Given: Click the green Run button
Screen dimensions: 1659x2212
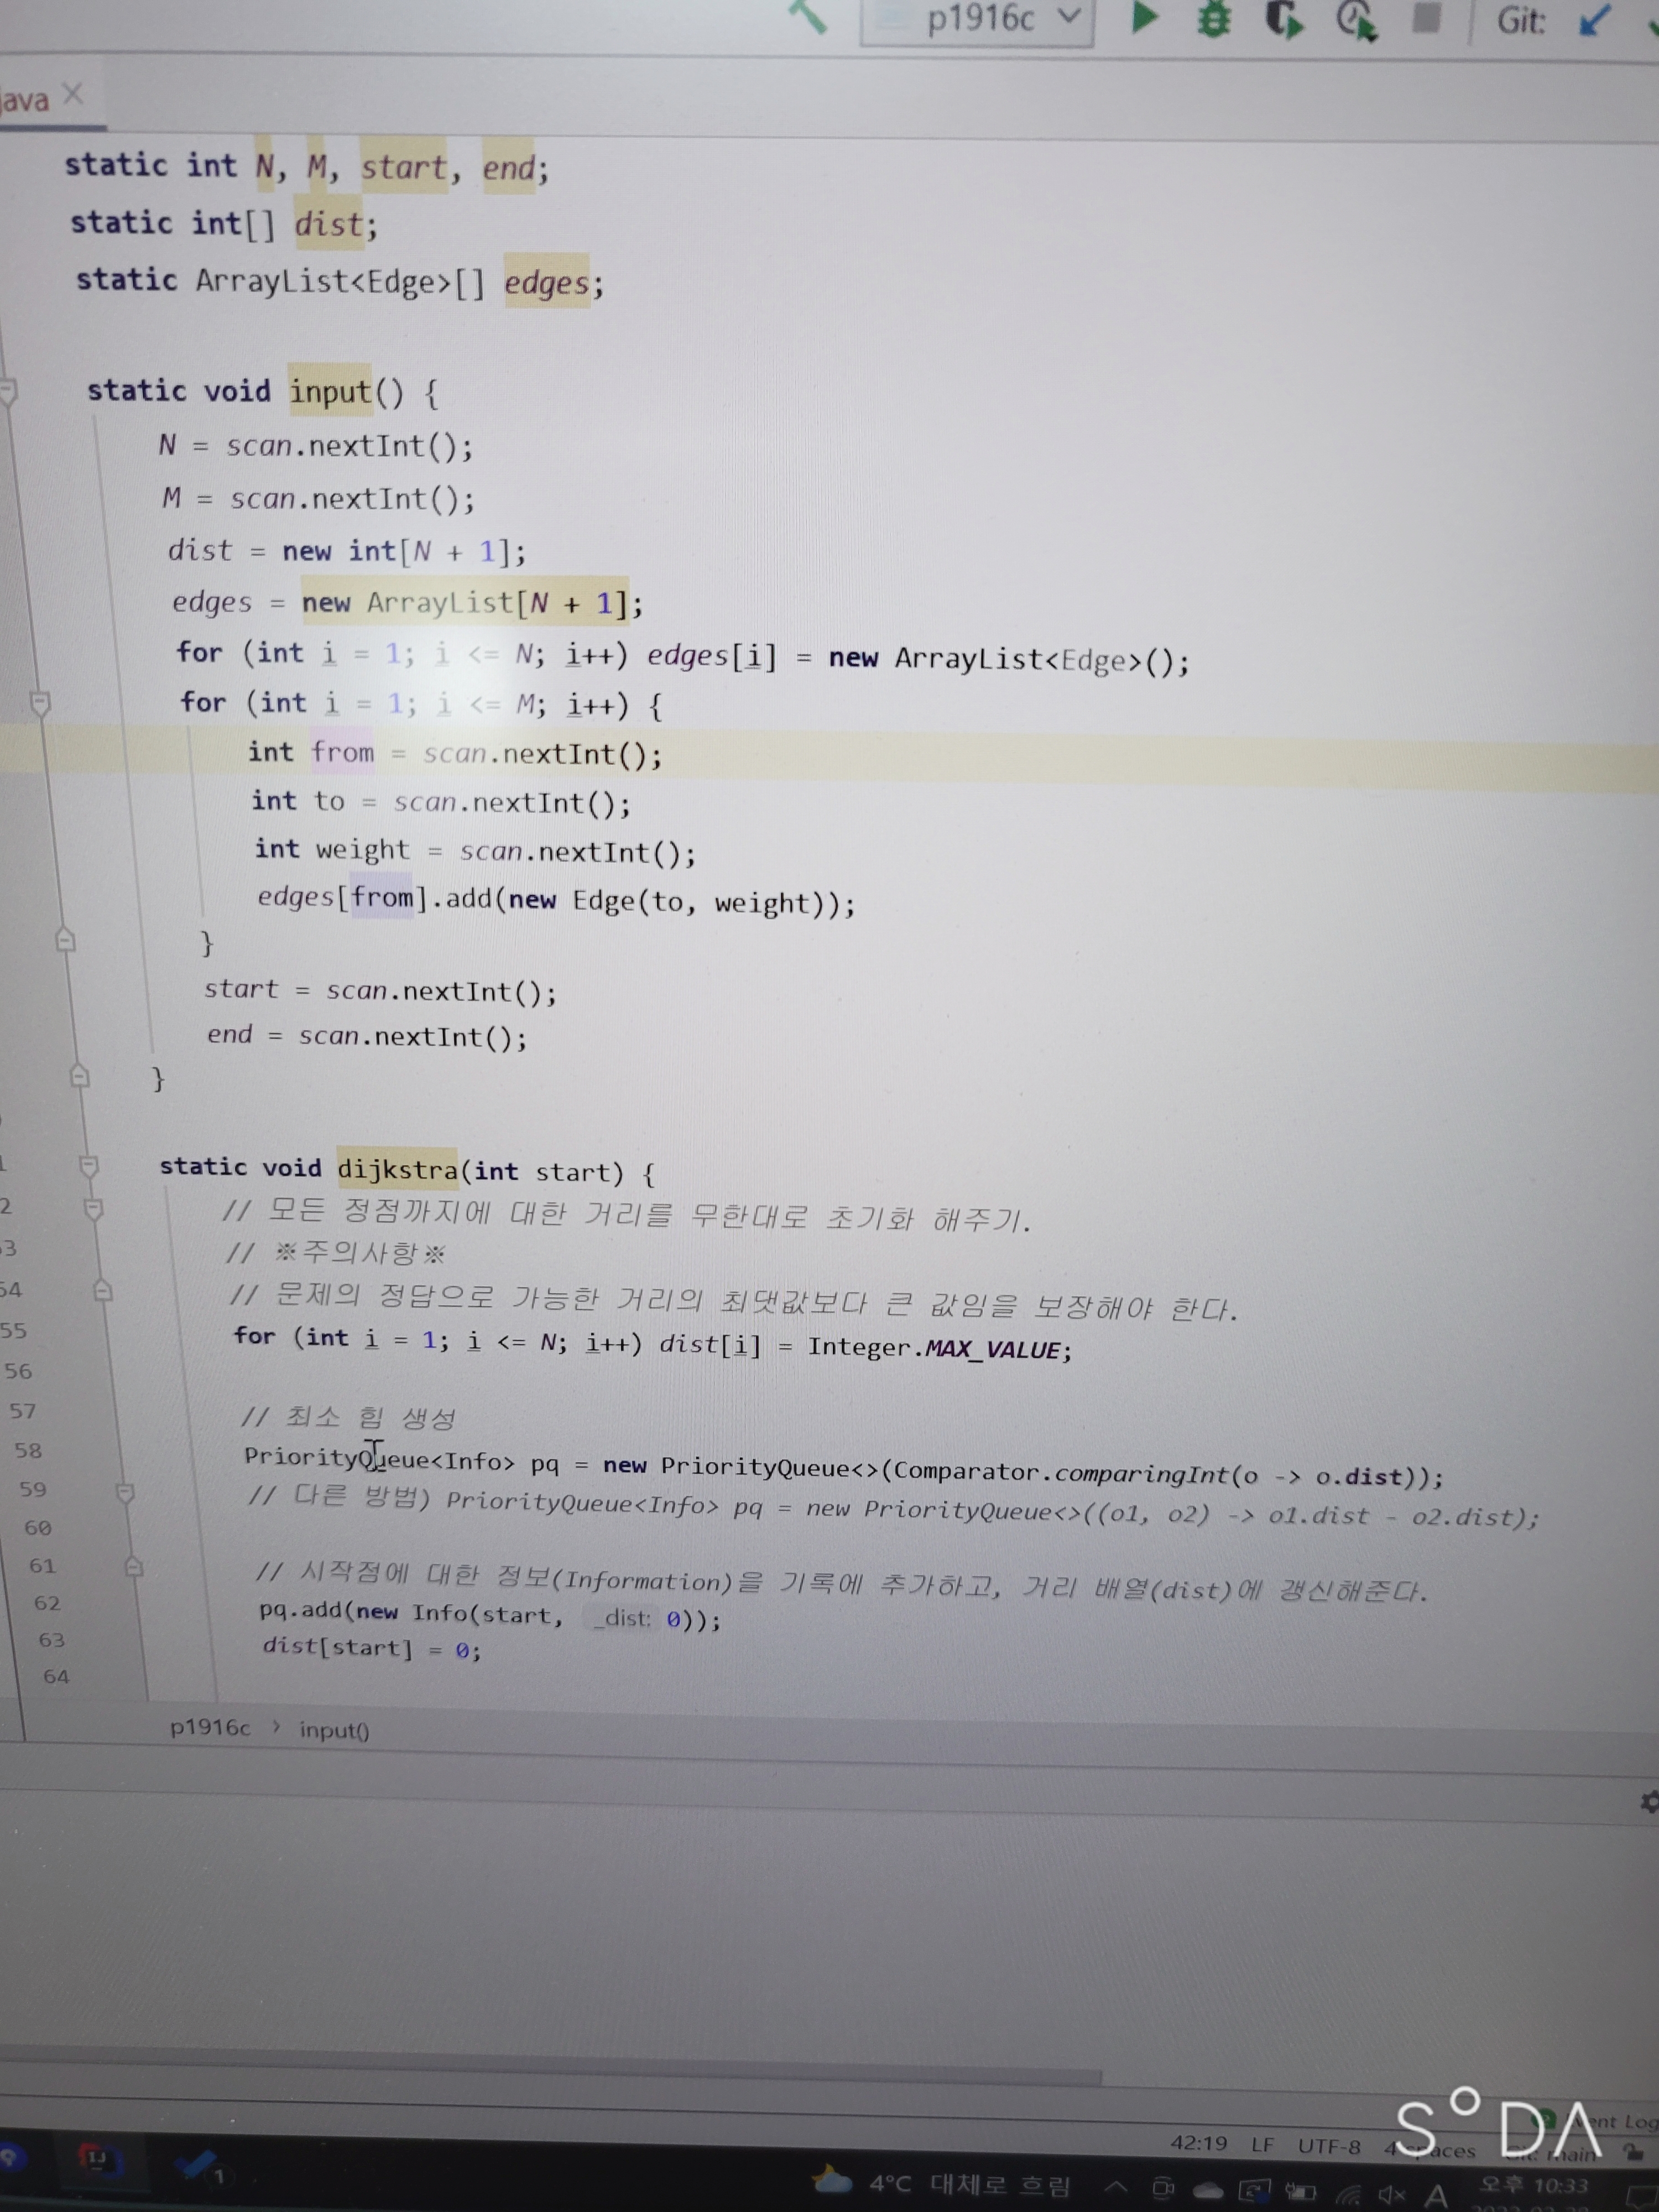Looking at the screenshot, I should [x=1144, y=18].
